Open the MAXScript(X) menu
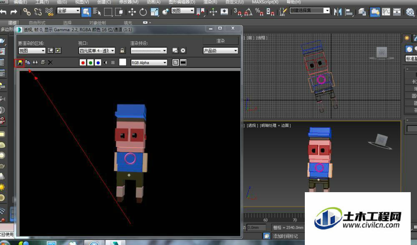The width and height of the screenshot is (417, 245). tap(265, 2)
